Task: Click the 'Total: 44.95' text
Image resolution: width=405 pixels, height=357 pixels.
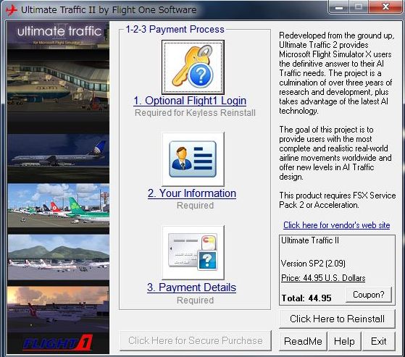Action: pyautogui.click(x=306, y=298)
